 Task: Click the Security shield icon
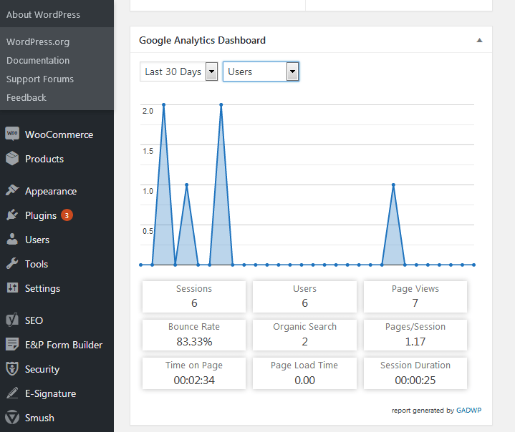tap(12, 368)
